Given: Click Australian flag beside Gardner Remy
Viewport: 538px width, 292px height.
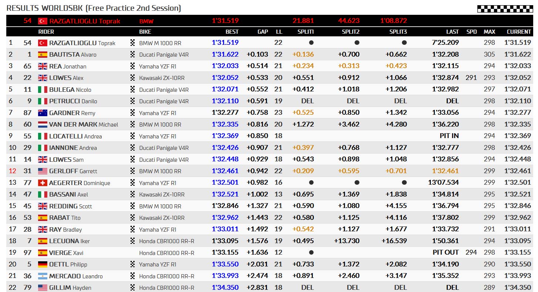Looking at the screenshot, I should tap(43, 113).
